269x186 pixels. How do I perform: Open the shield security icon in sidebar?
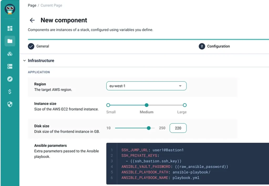click(x=10, y=104)
